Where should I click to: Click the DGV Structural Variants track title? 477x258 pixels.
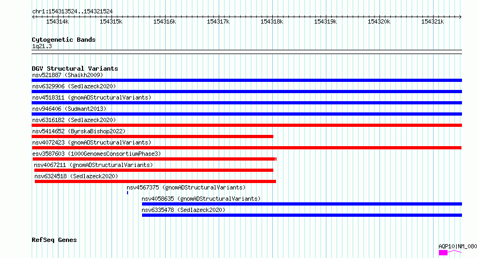tap(75, 69)
